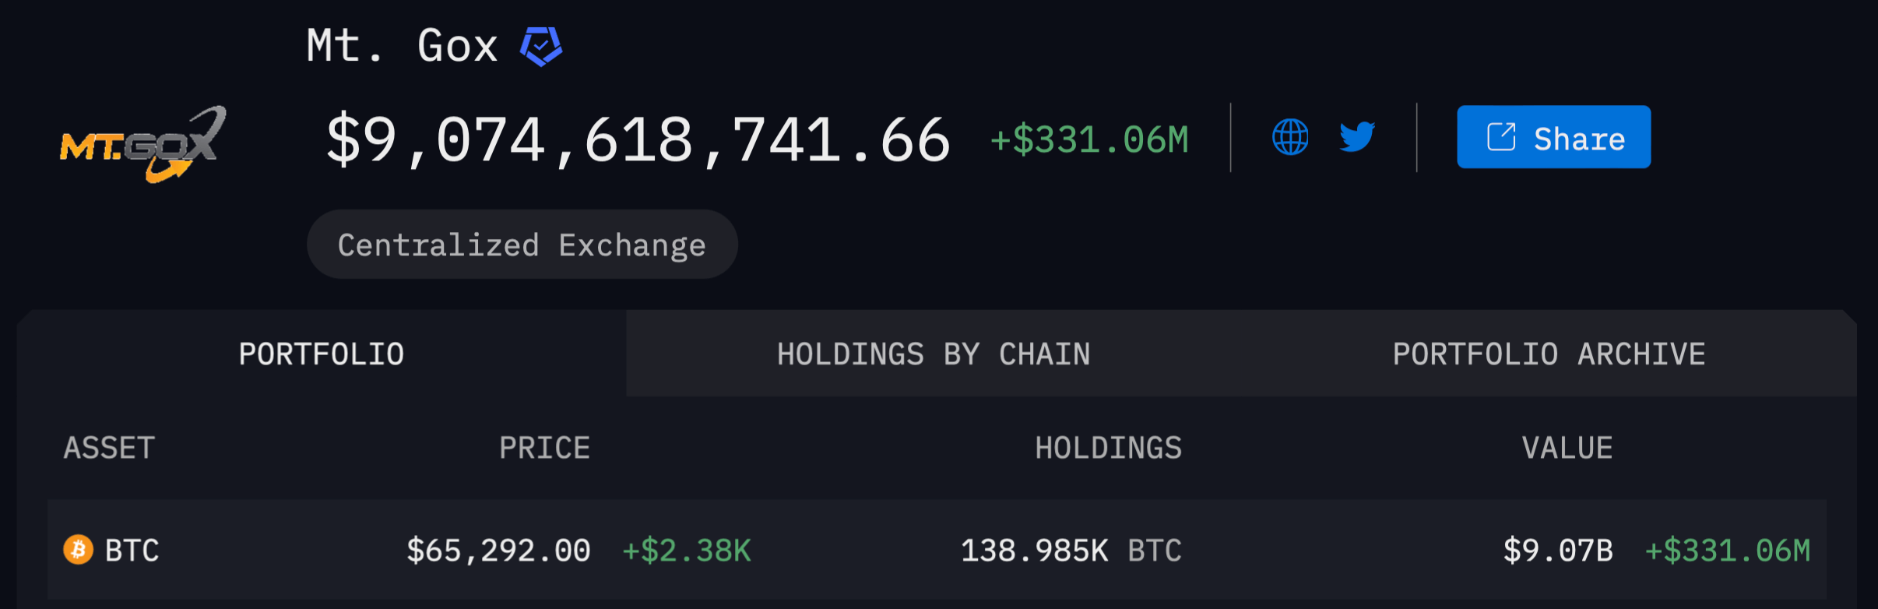This screenshot has width=1878, height=609.
Task: Open the BTC asset link
Action: [x=132, y=551]
